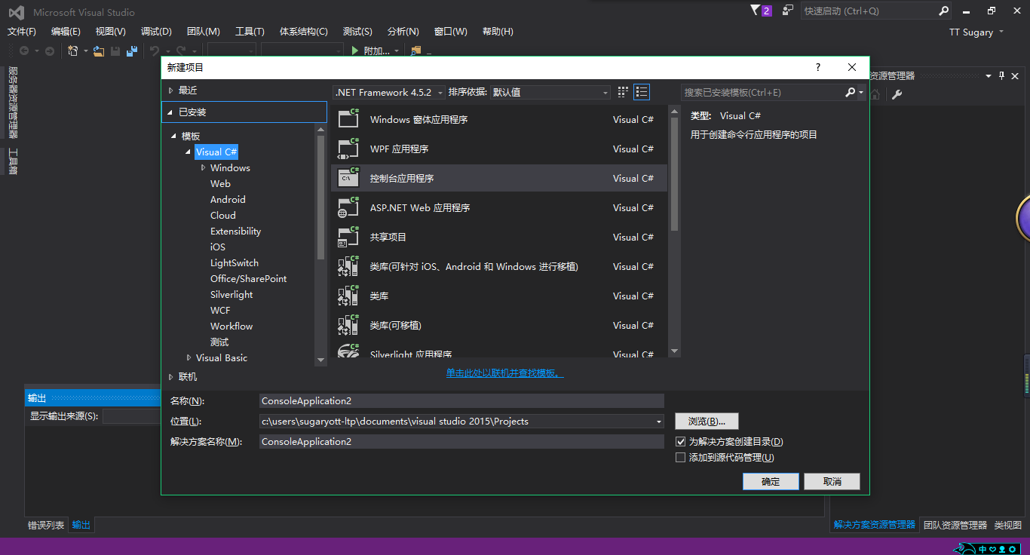
Task: Open the project location path dropdown
Action: pos(659,422)
